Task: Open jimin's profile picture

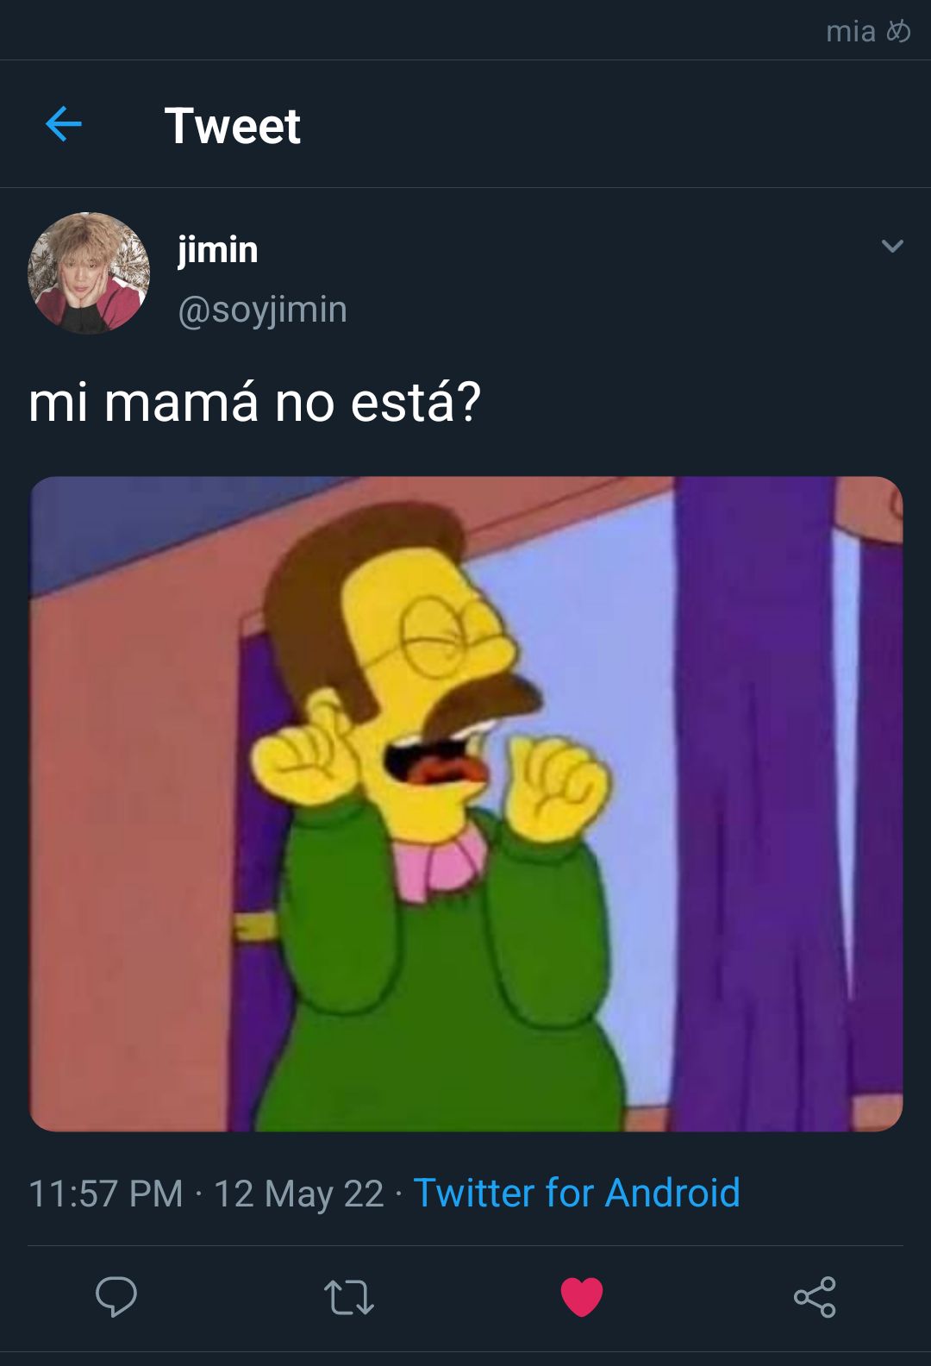Action: point(89,273)
